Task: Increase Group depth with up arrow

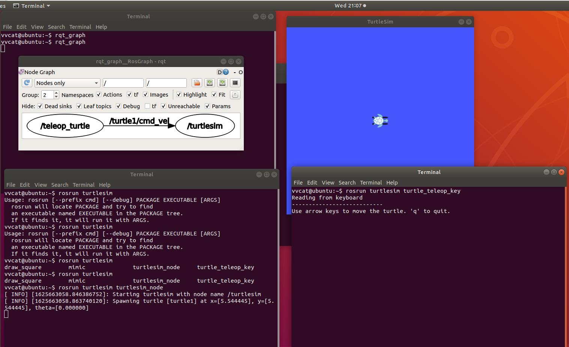Action: click(56, 92)
